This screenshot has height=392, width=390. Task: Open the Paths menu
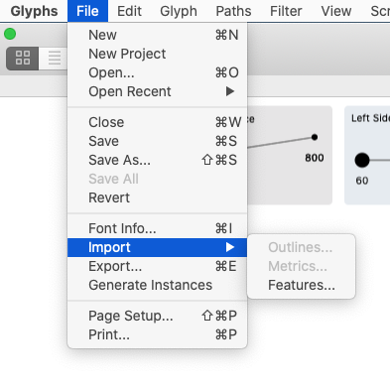[x=233, y=11]
